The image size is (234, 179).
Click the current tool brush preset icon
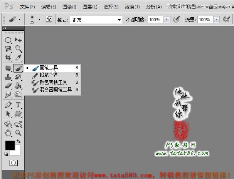(x=12, y=19)
